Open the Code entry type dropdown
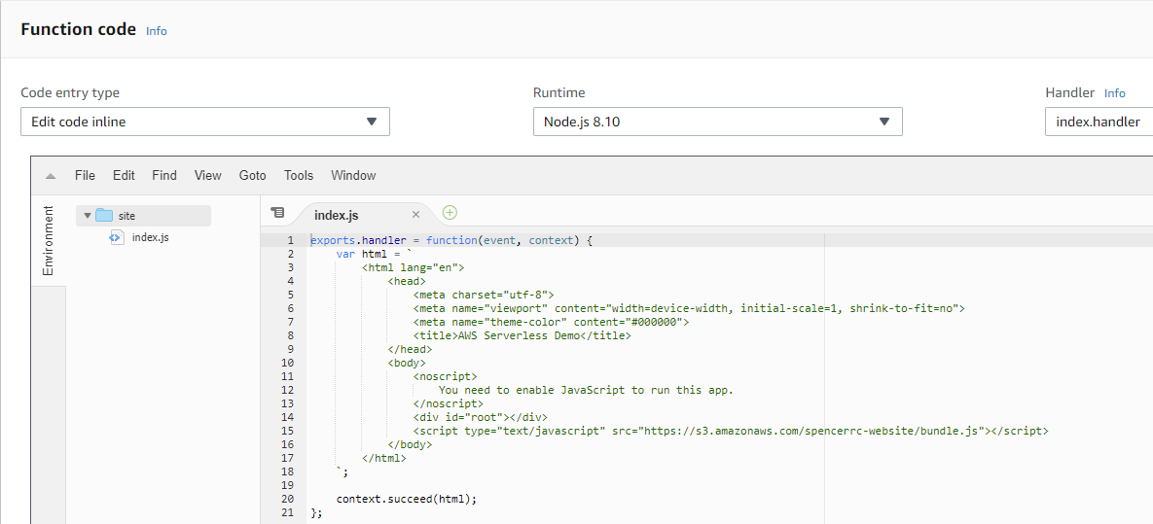1153x524 pixels. (205, 122)
